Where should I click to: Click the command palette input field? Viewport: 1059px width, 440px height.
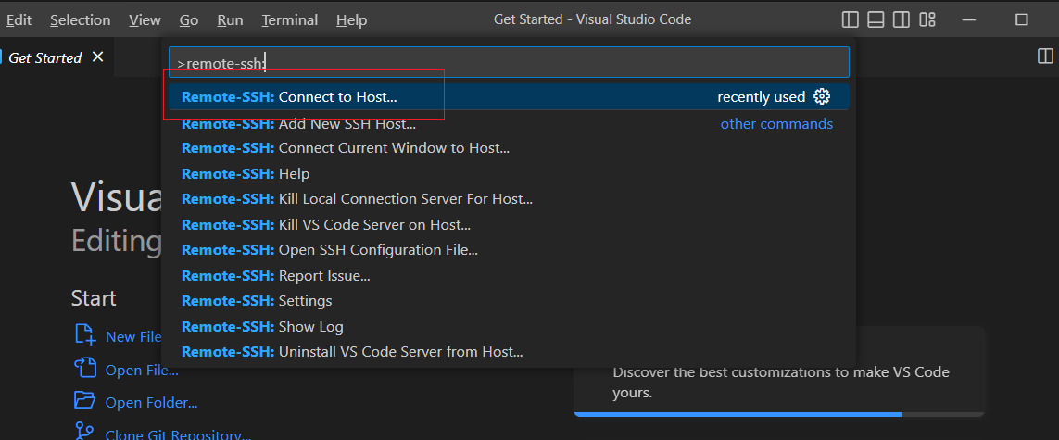(x=509, y=63)
